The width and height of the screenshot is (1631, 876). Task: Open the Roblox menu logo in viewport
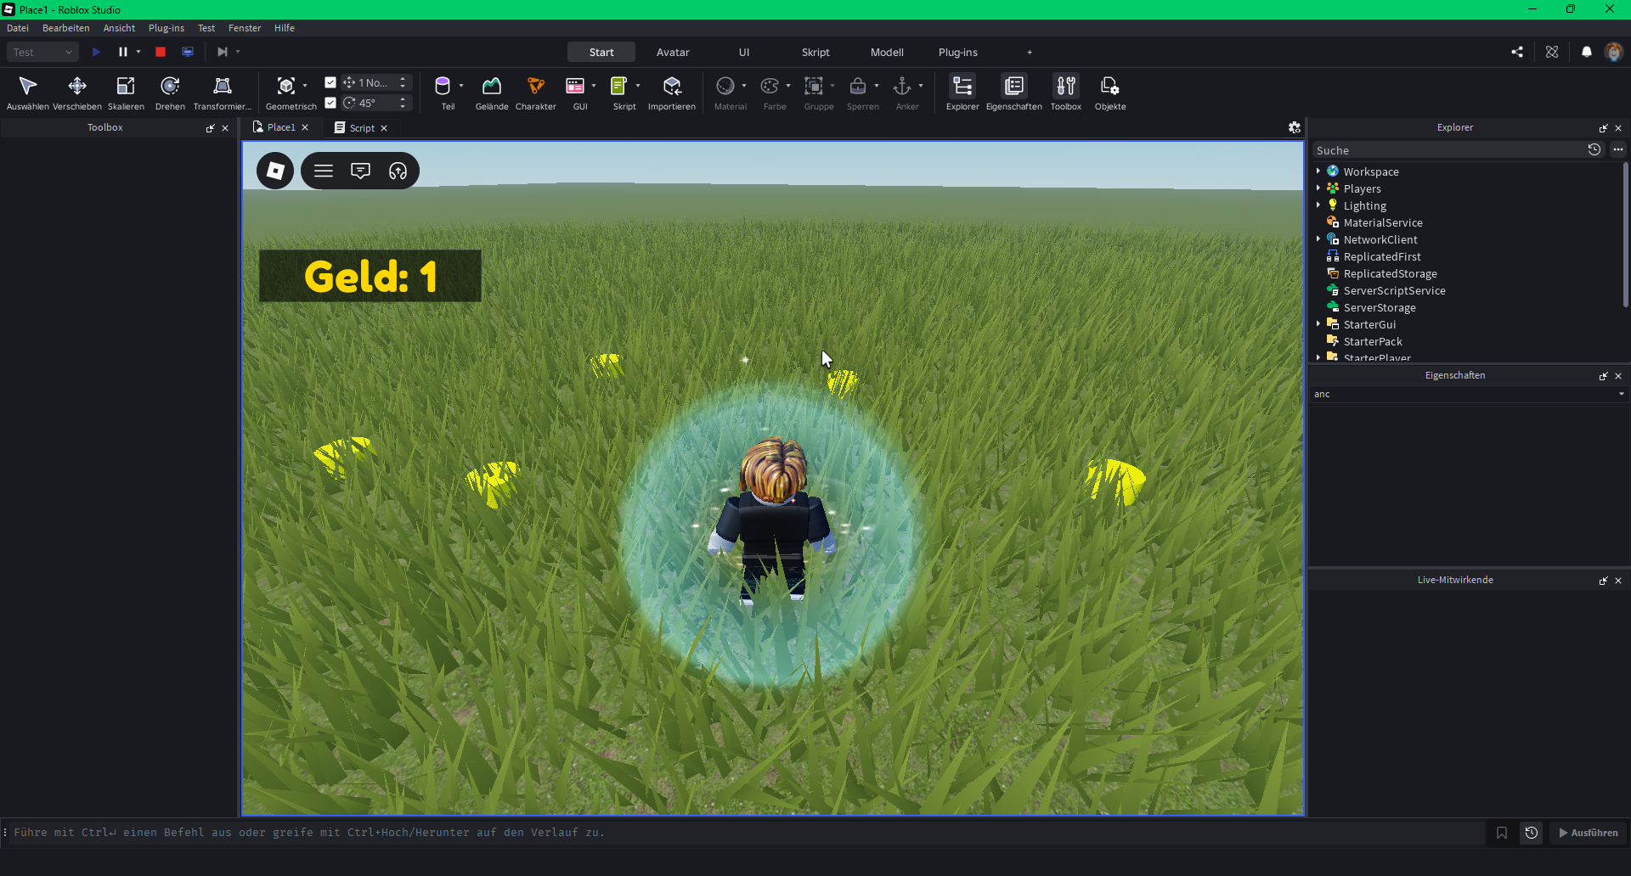point(275,171)
